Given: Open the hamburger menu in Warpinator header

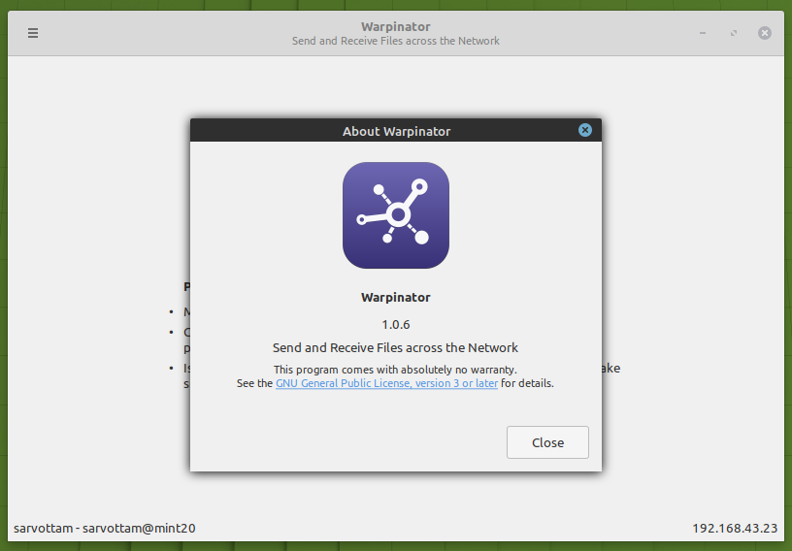Looking at the screenshot, I should [33, 33].
